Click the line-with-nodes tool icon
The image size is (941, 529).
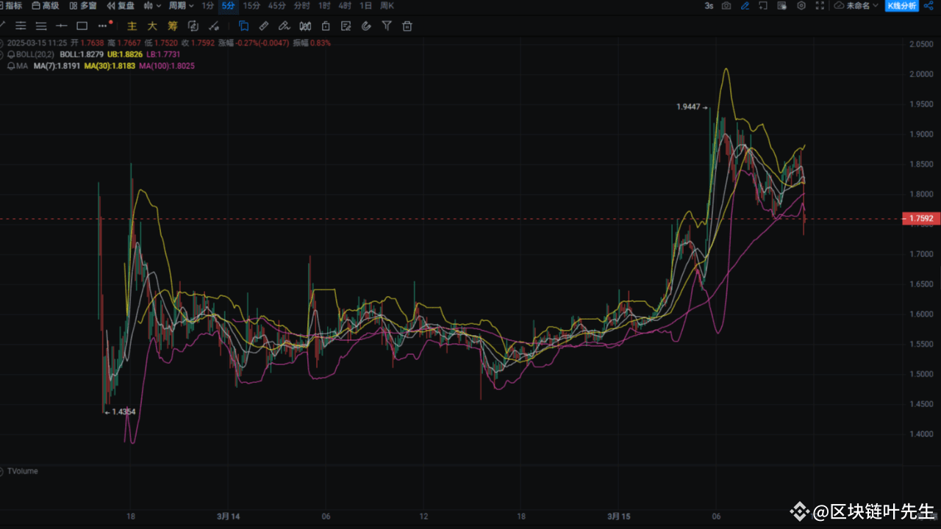tap(213, 26)
